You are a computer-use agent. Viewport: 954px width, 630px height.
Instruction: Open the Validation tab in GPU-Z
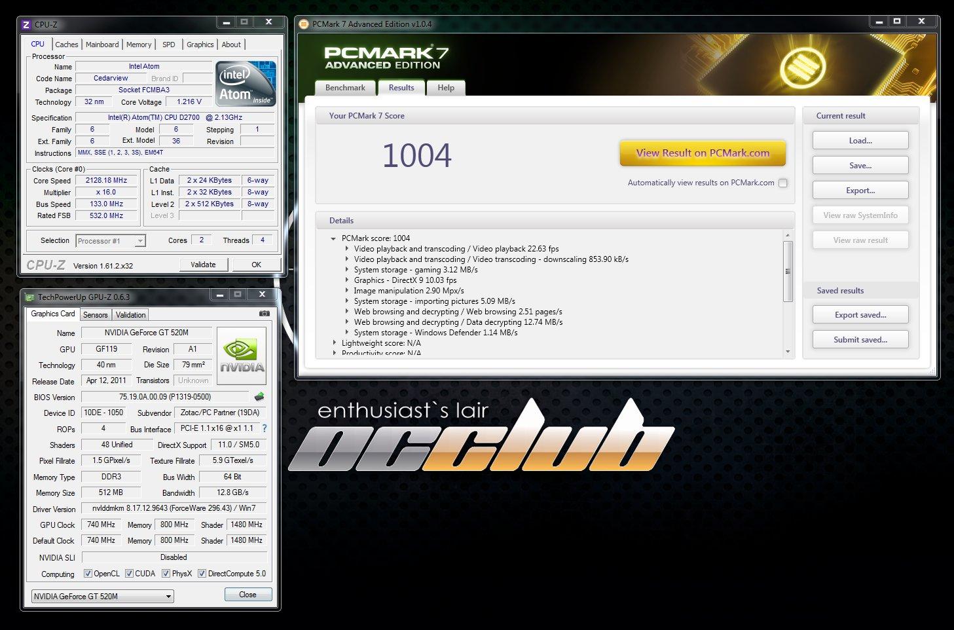[x=131, y=315]
